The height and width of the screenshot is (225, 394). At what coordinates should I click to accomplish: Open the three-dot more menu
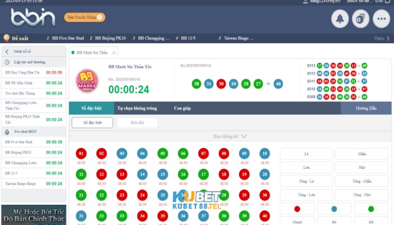(382, 19)
